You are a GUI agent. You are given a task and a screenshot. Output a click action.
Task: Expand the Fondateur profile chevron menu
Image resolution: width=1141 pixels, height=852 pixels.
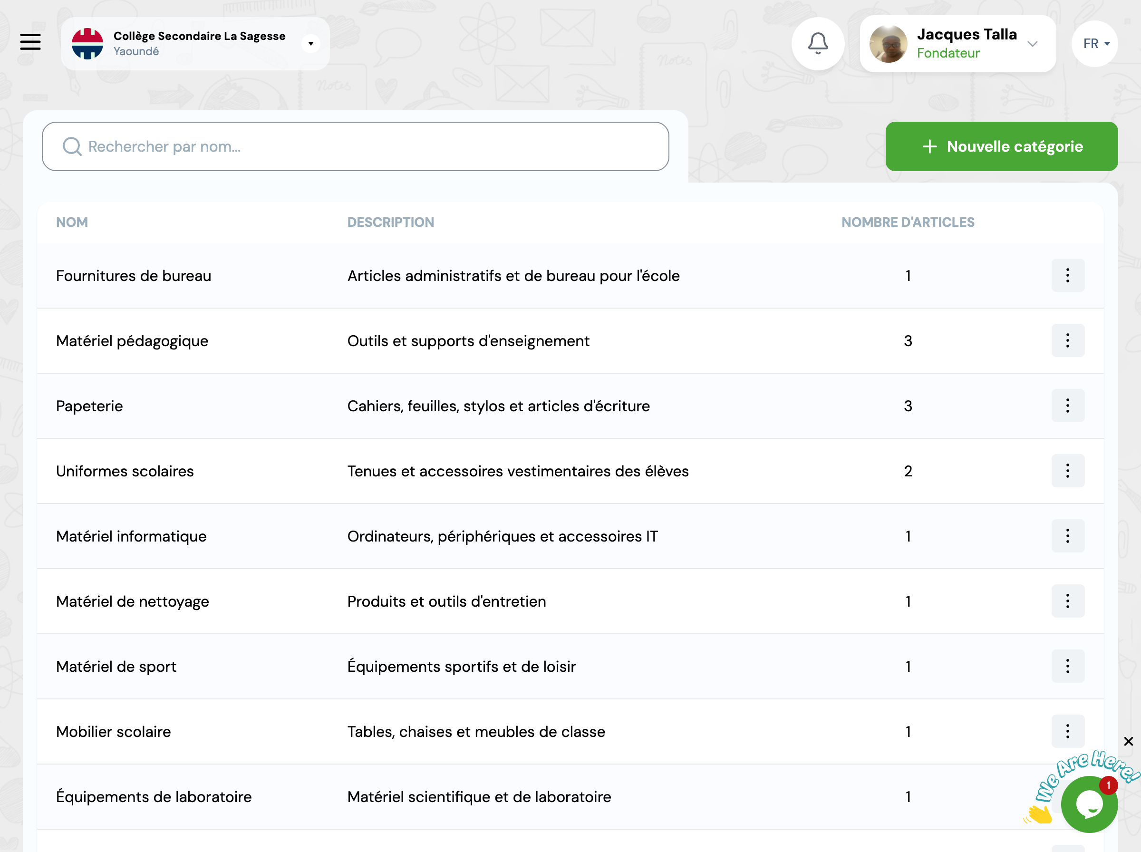point(1033,44)
